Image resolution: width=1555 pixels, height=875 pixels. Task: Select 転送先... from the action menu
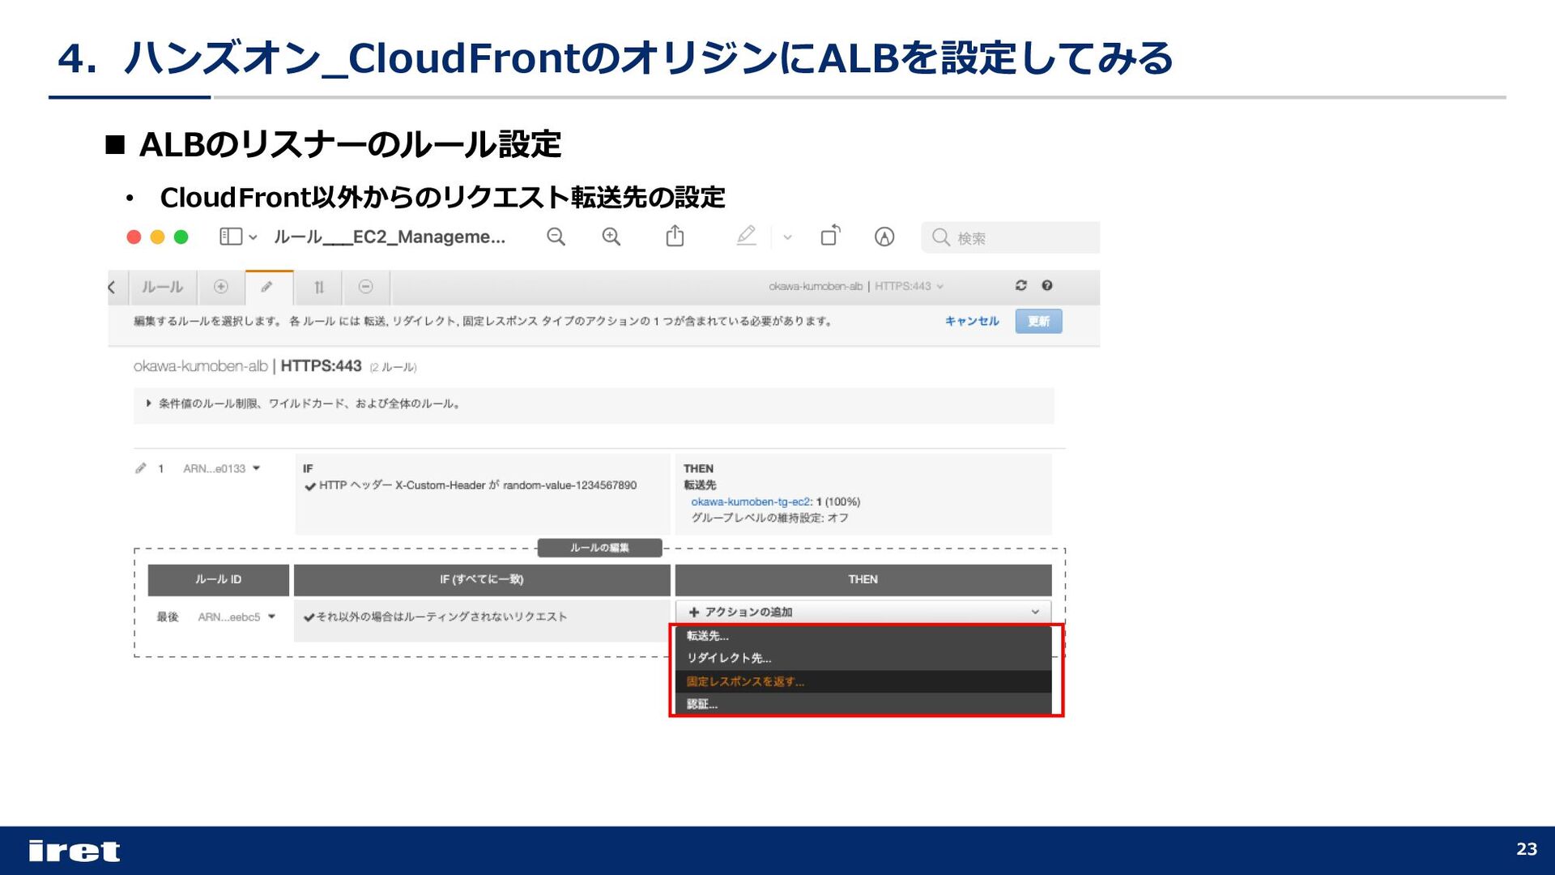point(863,636)
